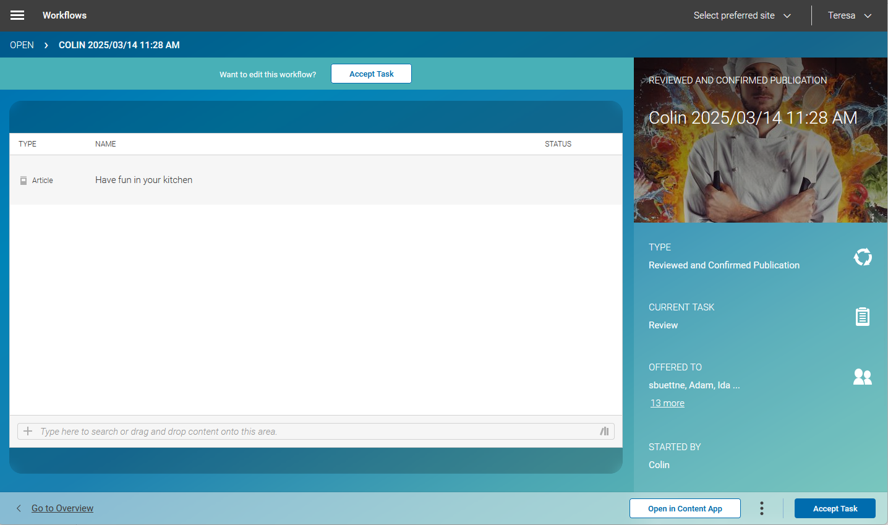
Task: Click the clipboard icon next to Current Task
Action: tap(863, 316)
